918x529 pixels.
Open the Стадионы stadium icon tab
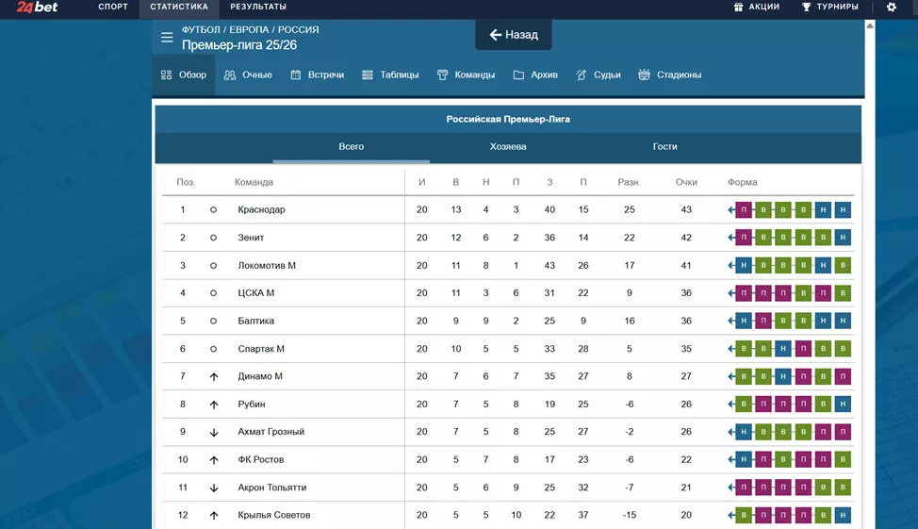(669, 75)
